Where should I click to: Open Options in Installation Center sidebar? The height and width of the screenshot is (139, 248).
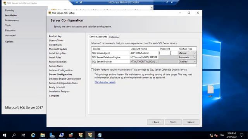tap(9, 42)
